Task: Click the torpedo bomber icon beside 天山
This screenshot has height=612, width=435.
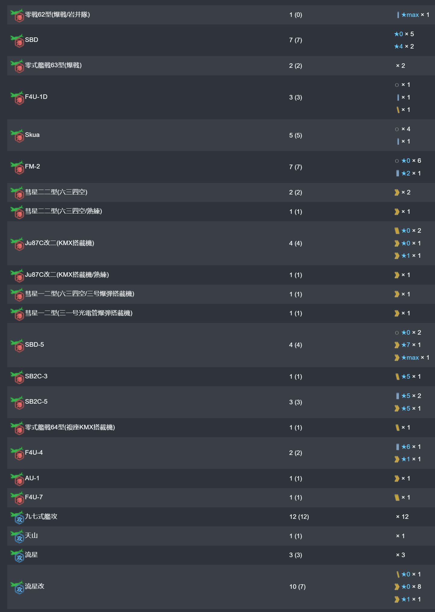Action: (17, 536)
